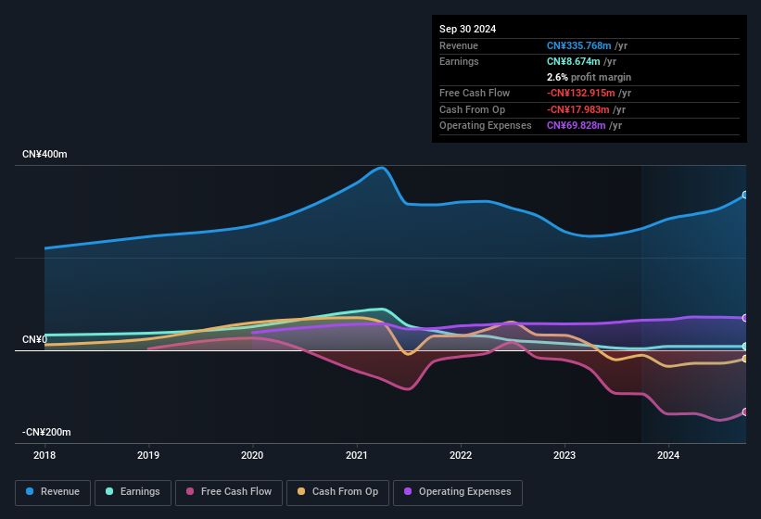Click the CN¥335.768m revenue value
761x519 pixels.
(x=578, y=45)
